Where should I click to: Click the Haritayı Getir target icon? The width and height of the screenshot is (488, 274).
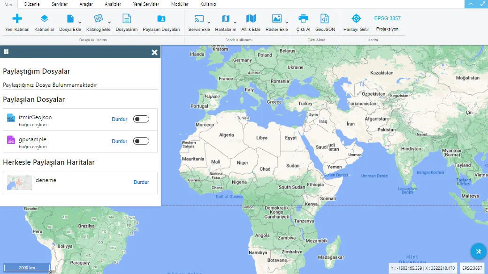tap(356, 18)
